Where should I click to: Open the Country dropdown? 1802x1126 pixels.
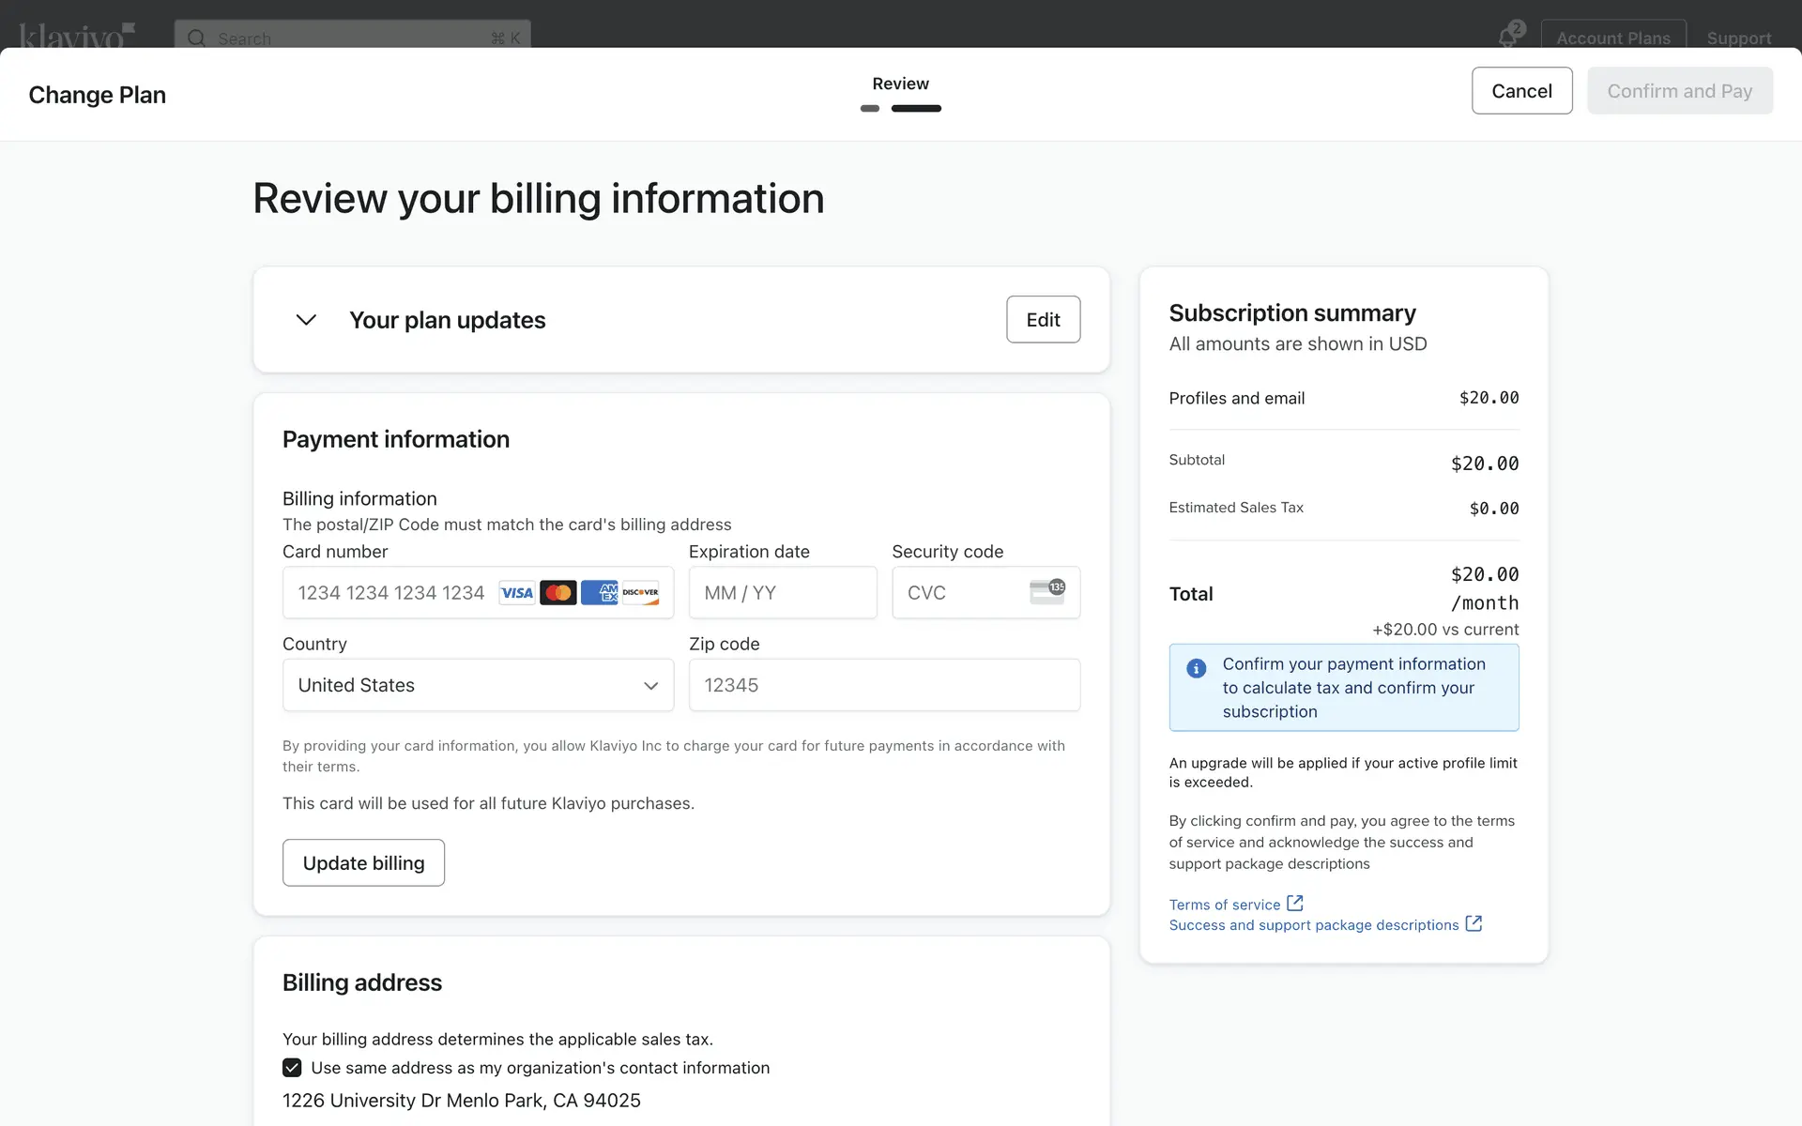tap(478, 685)
